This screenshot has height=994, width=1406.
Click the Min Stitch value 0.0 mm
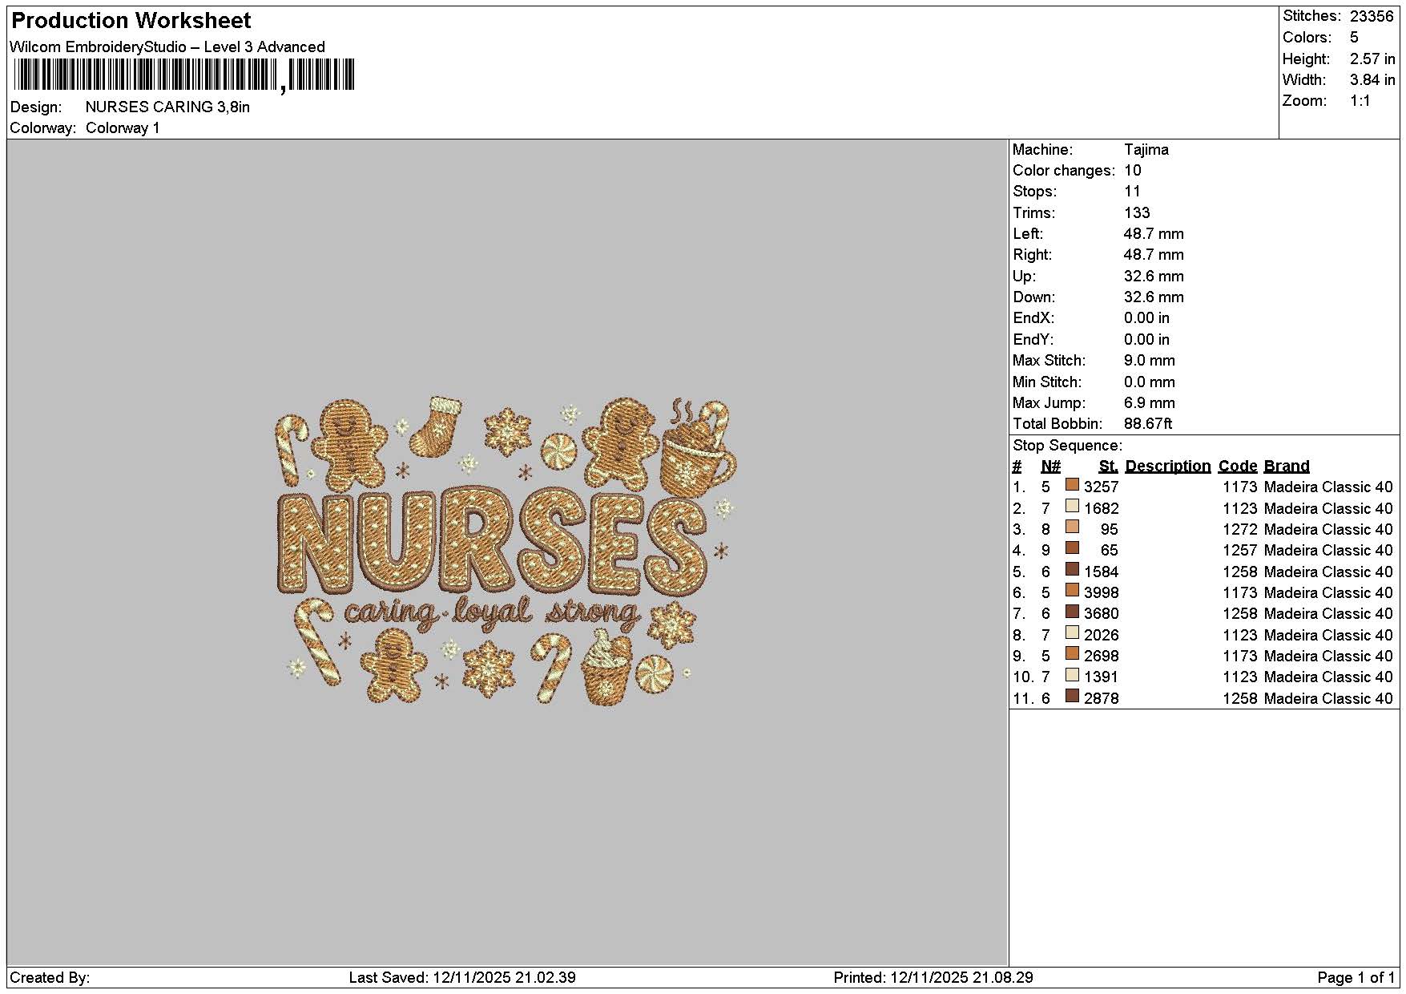[x=1150, y=382]
